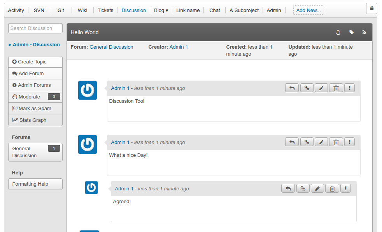Screen dimensions: 382x232
Task: Click Admin 1 avatar on first post
Action: point(88,90)
